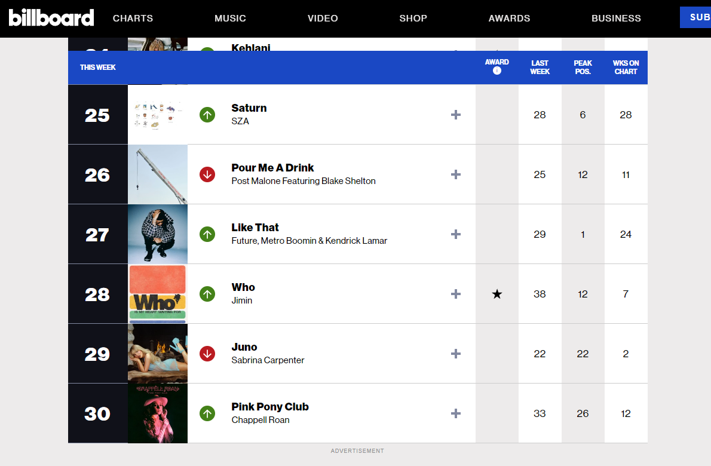Select the song title Juno
Screen dimensions: 711x466
pyautogui.click(x=244, y=347)
